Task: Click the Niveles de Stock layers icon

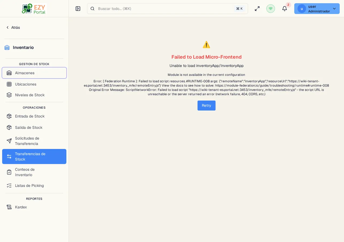Action: (9, 95)
